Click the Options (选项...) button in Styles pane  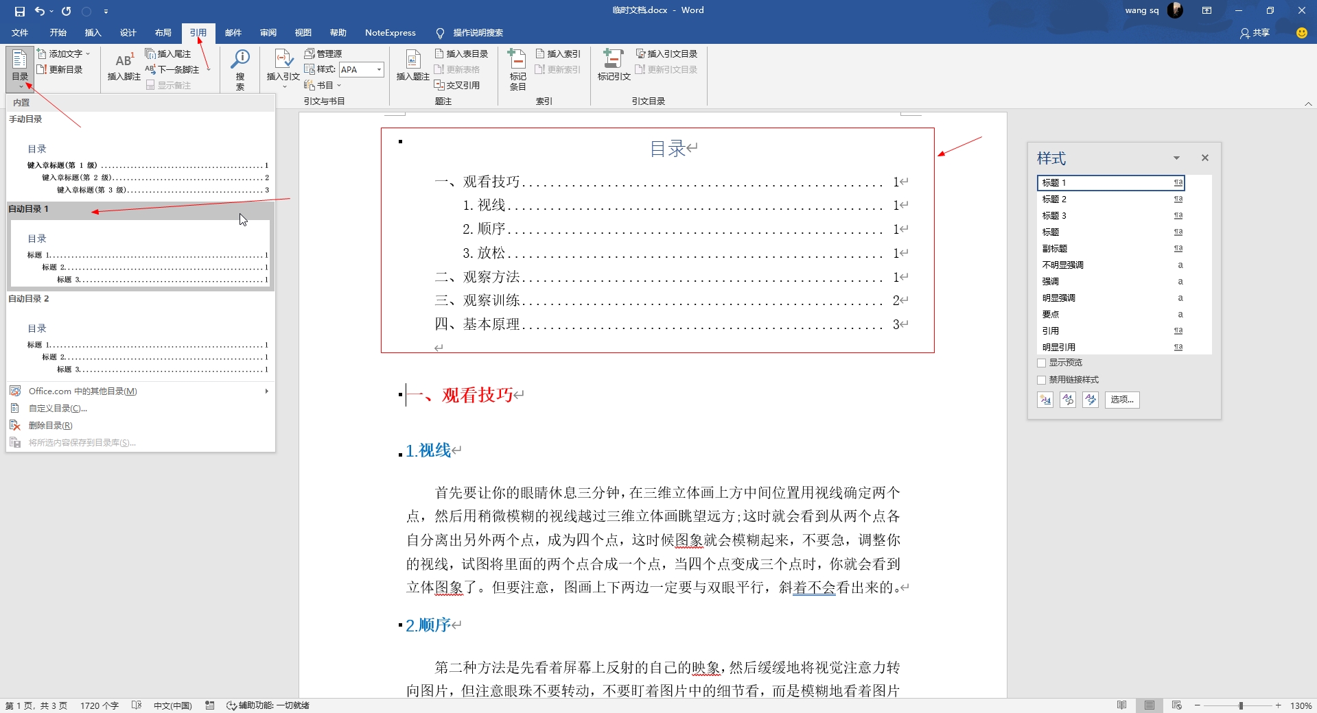(1122, 400)
